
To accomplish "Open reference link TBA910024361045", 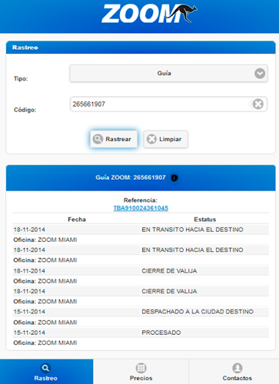I will click(x=141, y=208).
